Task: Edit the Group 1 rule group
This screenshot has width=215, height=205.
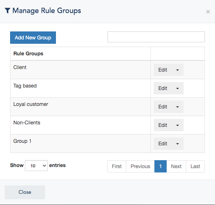Action: coord(163,144)
